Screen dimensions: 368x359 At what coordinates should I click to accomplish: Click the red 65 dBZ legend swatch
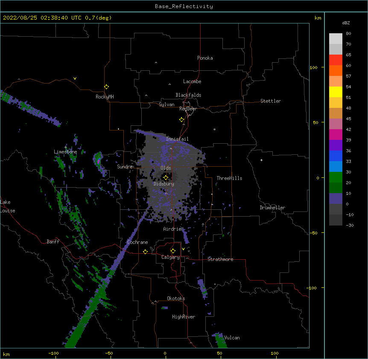(336, 60)
